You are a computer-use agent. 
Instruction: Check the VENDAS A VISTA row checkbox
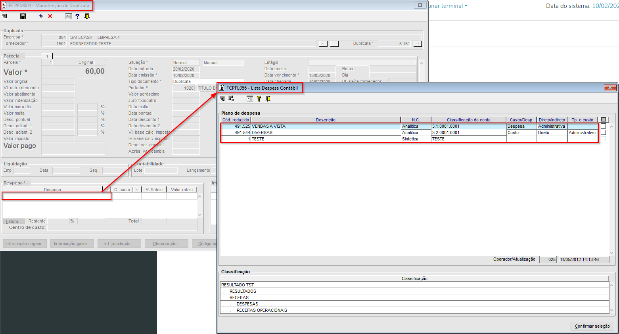pos(603,126)
